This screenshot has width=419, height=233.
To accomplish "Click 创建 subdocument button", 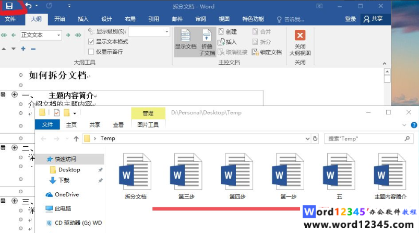I will (228, 32).
